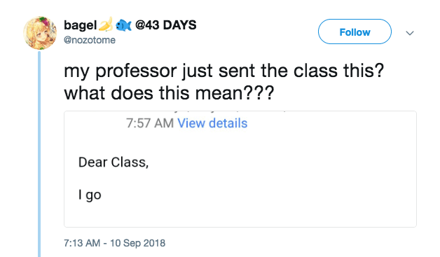Click the tweet text 'my professor just sent the class this?'
This screenshot has width=440, height=257.
[224, 71]
